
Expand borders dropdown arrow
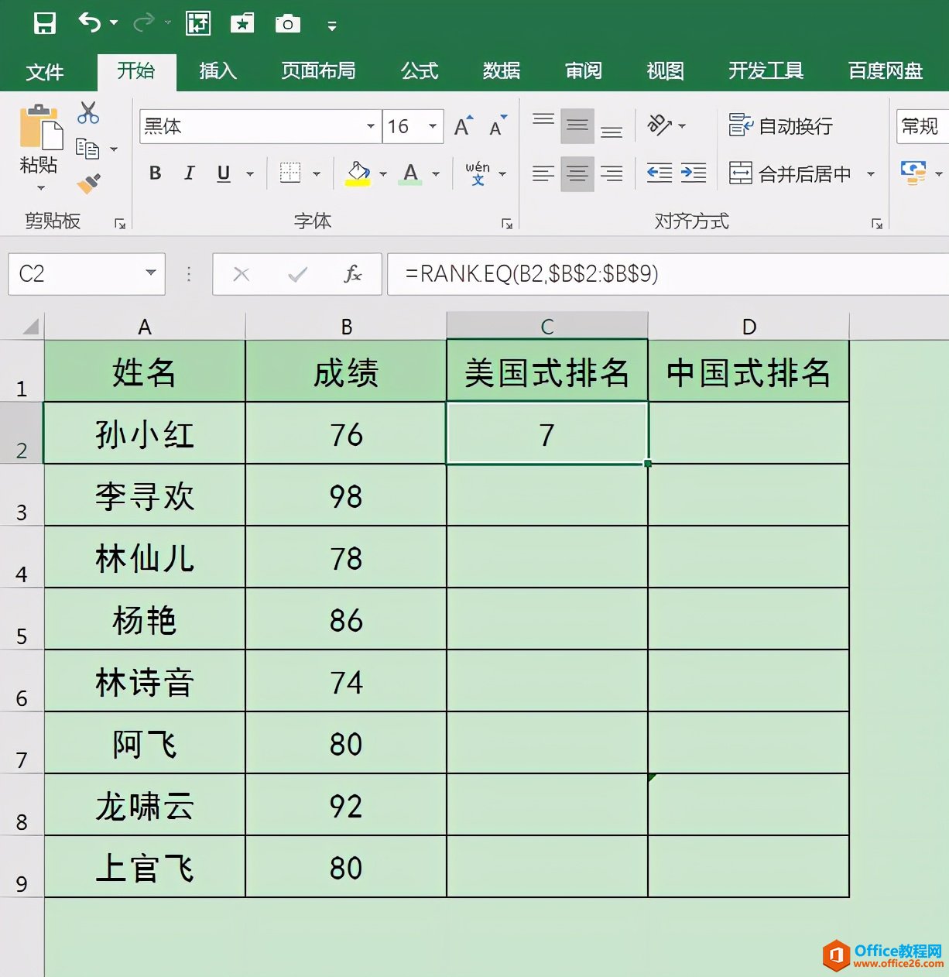point(317,174)
